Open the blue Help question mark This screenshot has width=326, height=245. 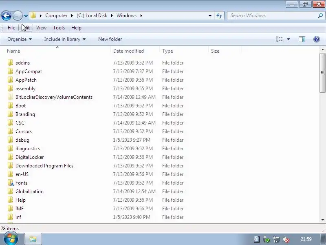click(317, 39)
